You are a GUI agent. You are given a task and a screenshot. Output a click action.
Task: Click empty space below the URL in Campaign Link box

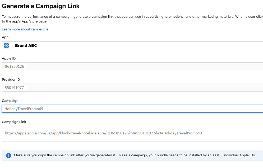(x=132, y=139)
